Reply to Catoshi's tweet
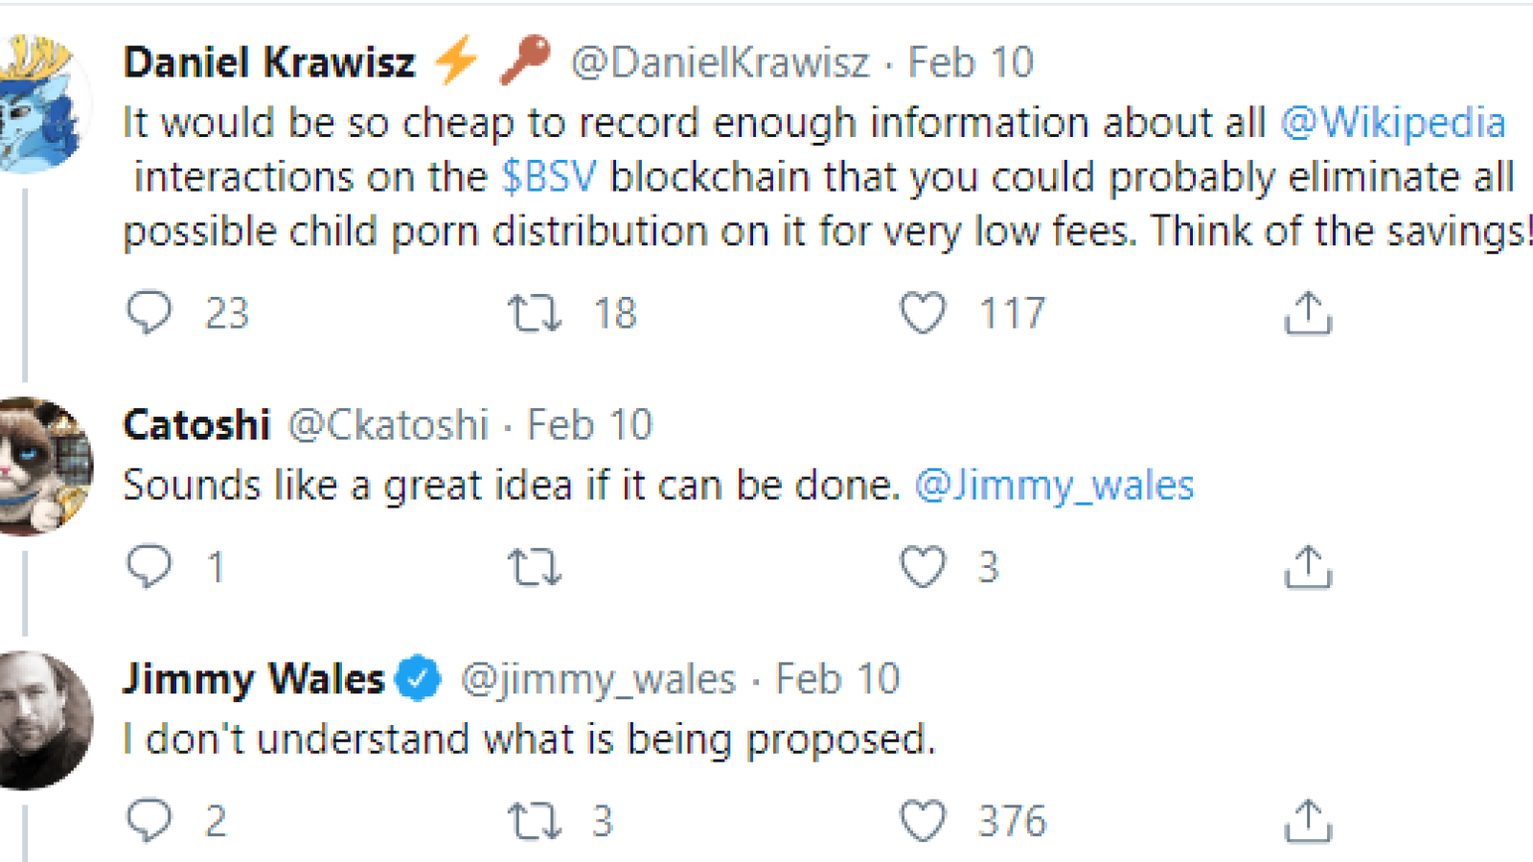 pos(149,566)
